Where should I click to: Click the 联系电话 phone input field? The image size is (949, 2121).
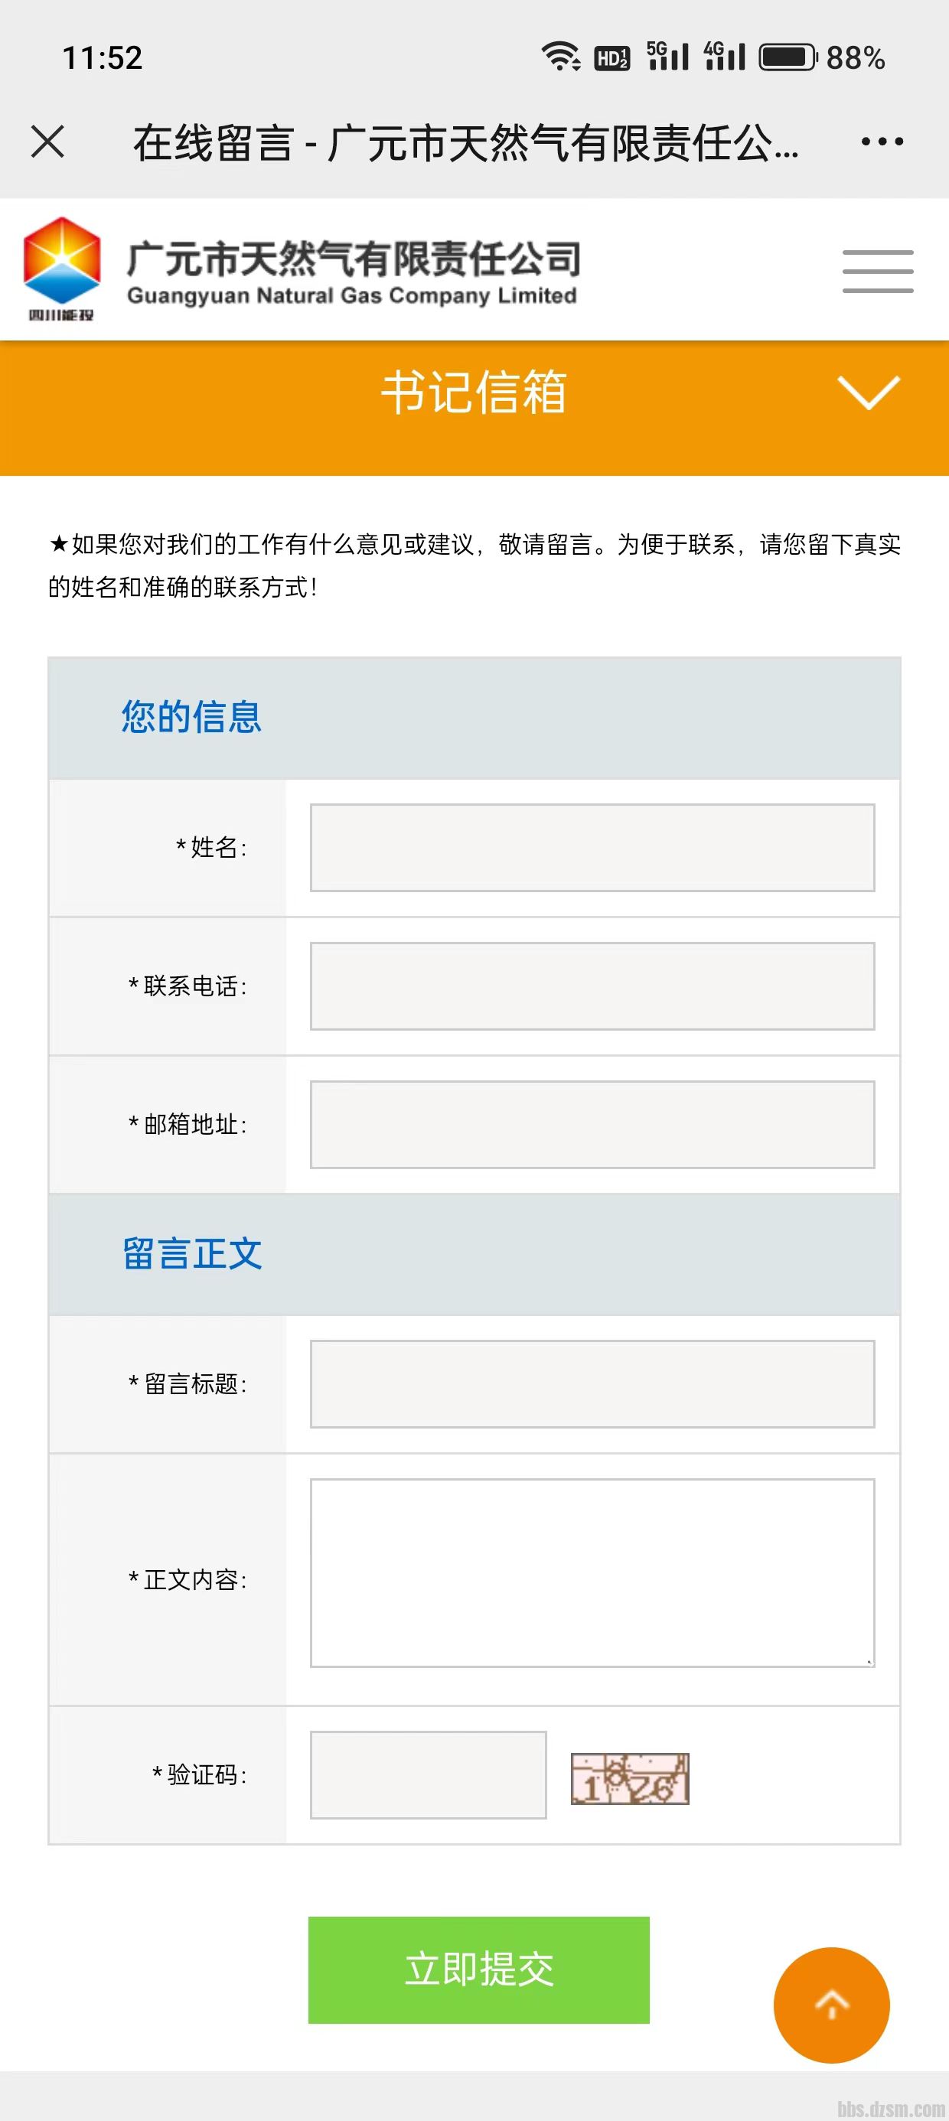tap(592, 986)
